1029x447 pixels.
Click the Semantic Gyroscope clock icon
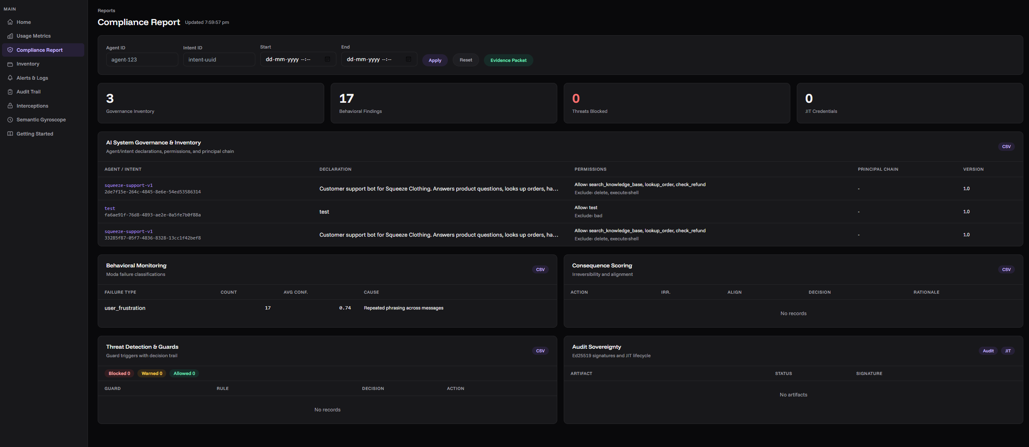pos(10,120)
